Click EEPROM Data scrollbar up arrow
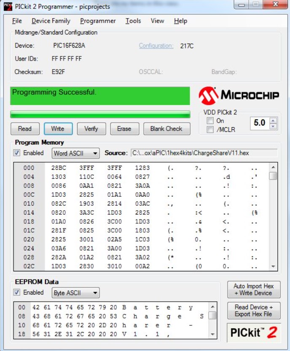 (x=212, y=307)
